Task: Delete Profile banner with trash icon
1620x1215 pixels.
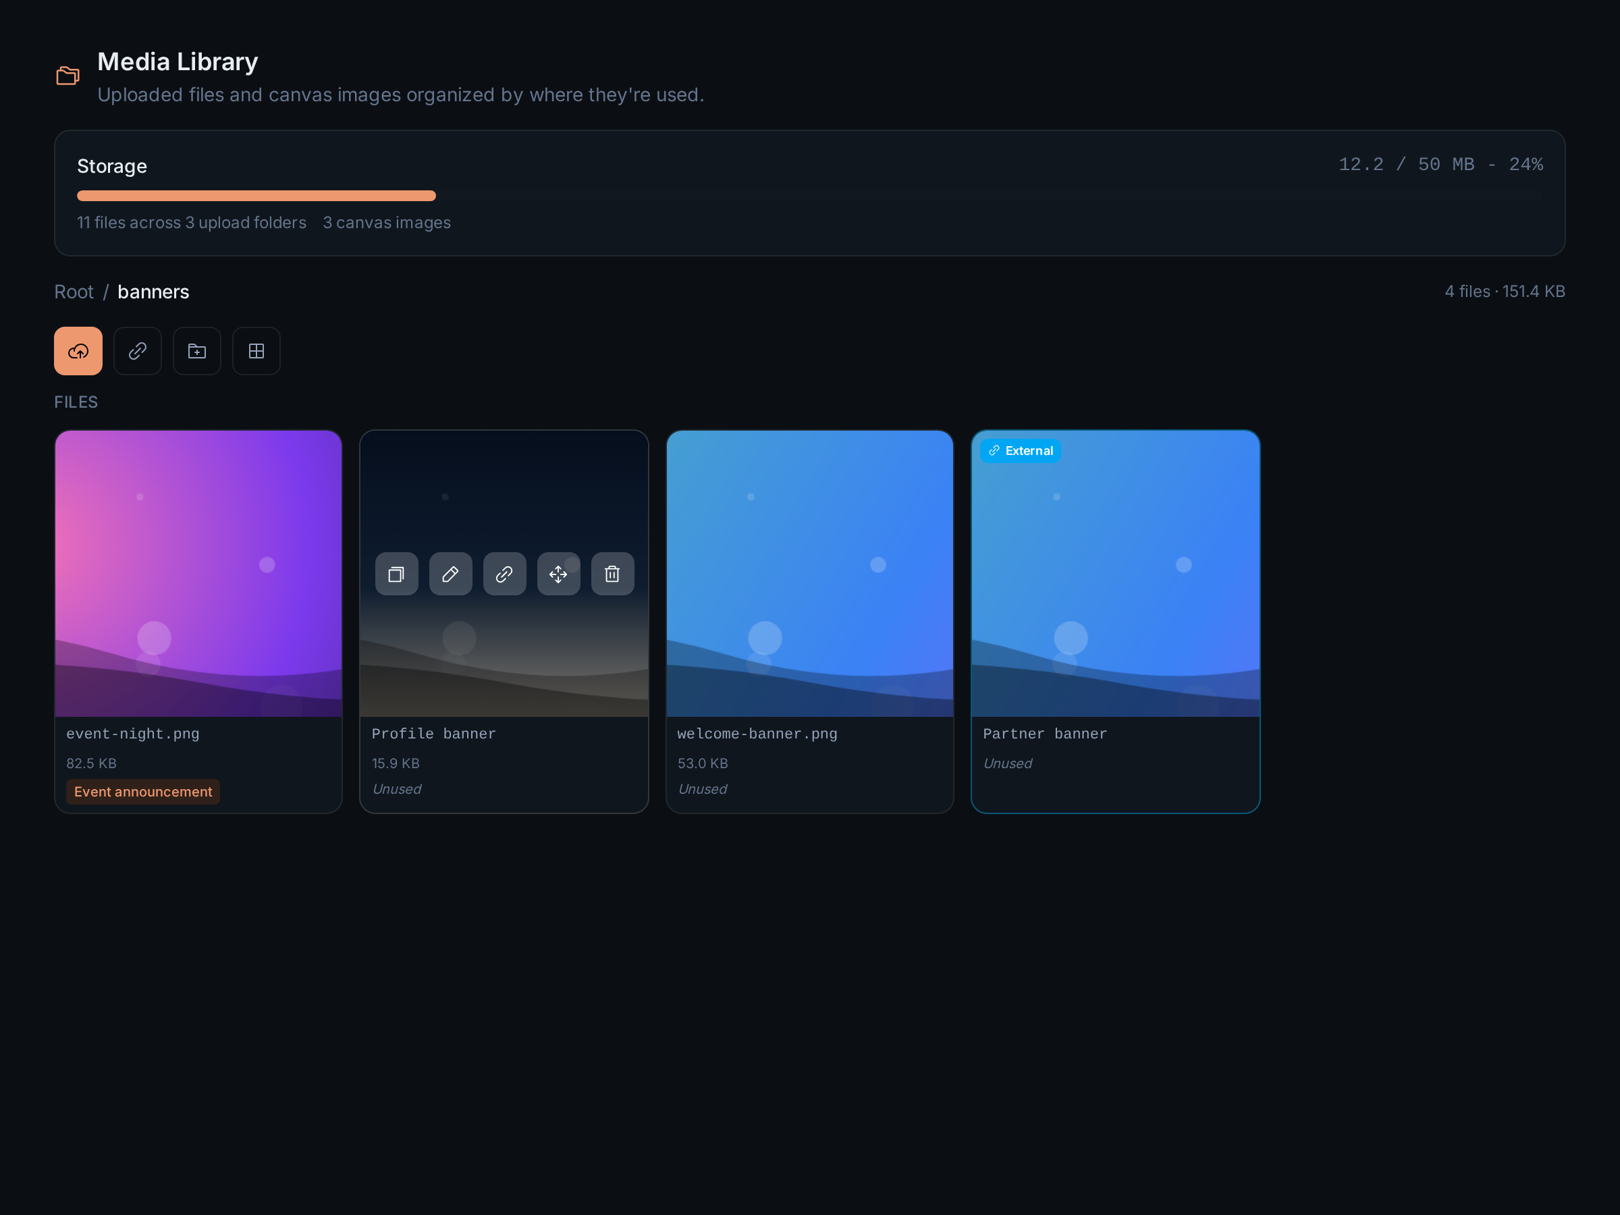Action: point(612,574)
